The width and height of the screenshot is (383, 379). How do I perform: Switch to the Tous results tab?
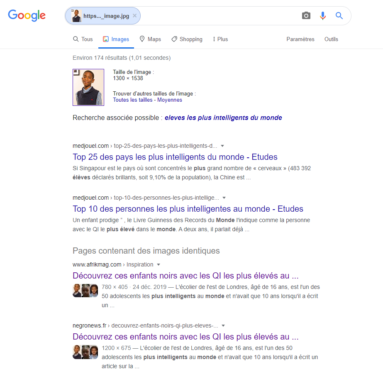[83, 39]
